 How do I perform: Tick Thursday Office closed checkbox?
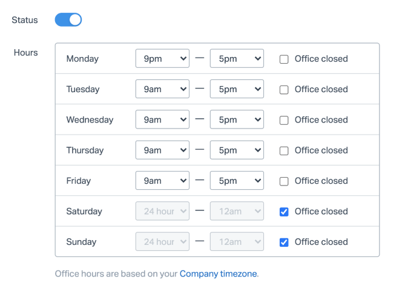[x=284, y=150]
